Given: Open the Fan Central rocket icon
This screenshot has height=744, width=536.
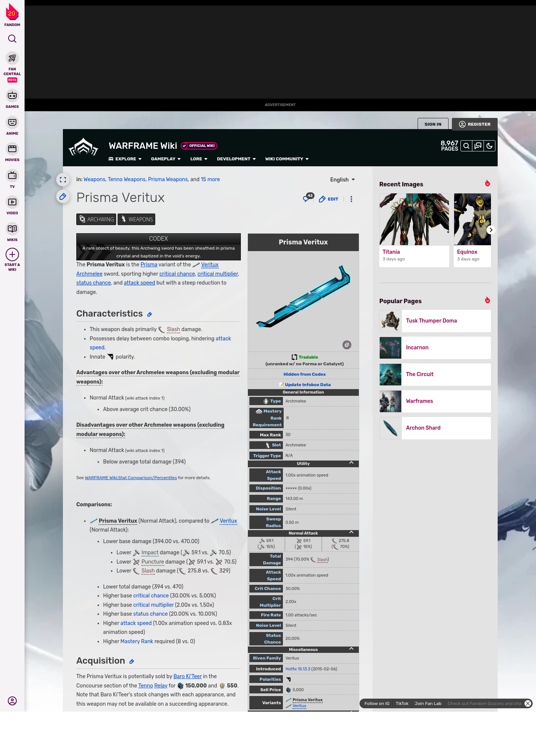Looking at the screenshot, I should (12, 58).
